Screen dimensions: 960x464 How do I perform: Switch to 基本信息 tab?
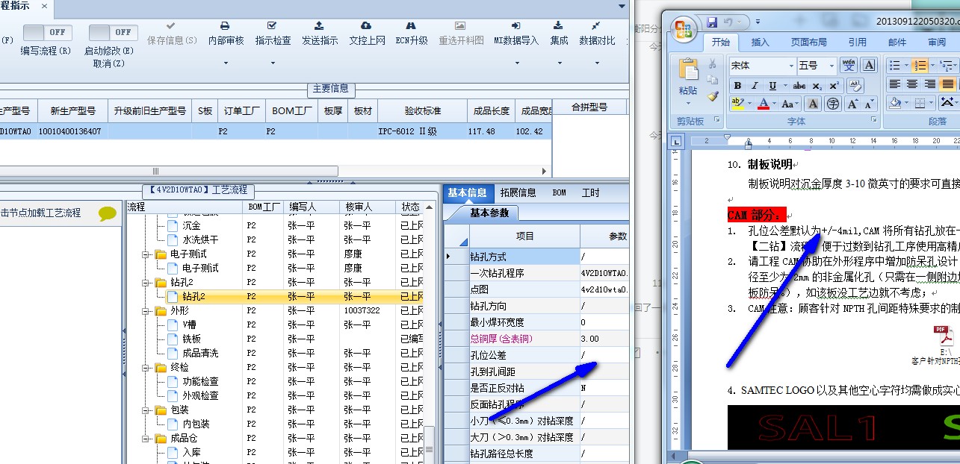point(467,192)
